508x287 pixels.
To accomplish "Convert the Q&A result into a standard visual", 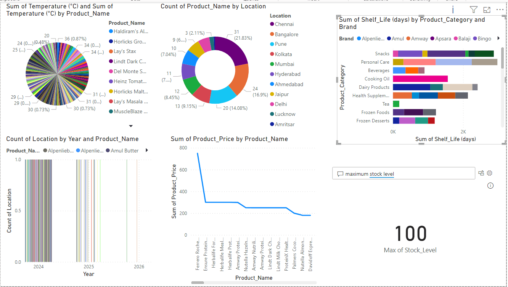I will tap(481, 173).
